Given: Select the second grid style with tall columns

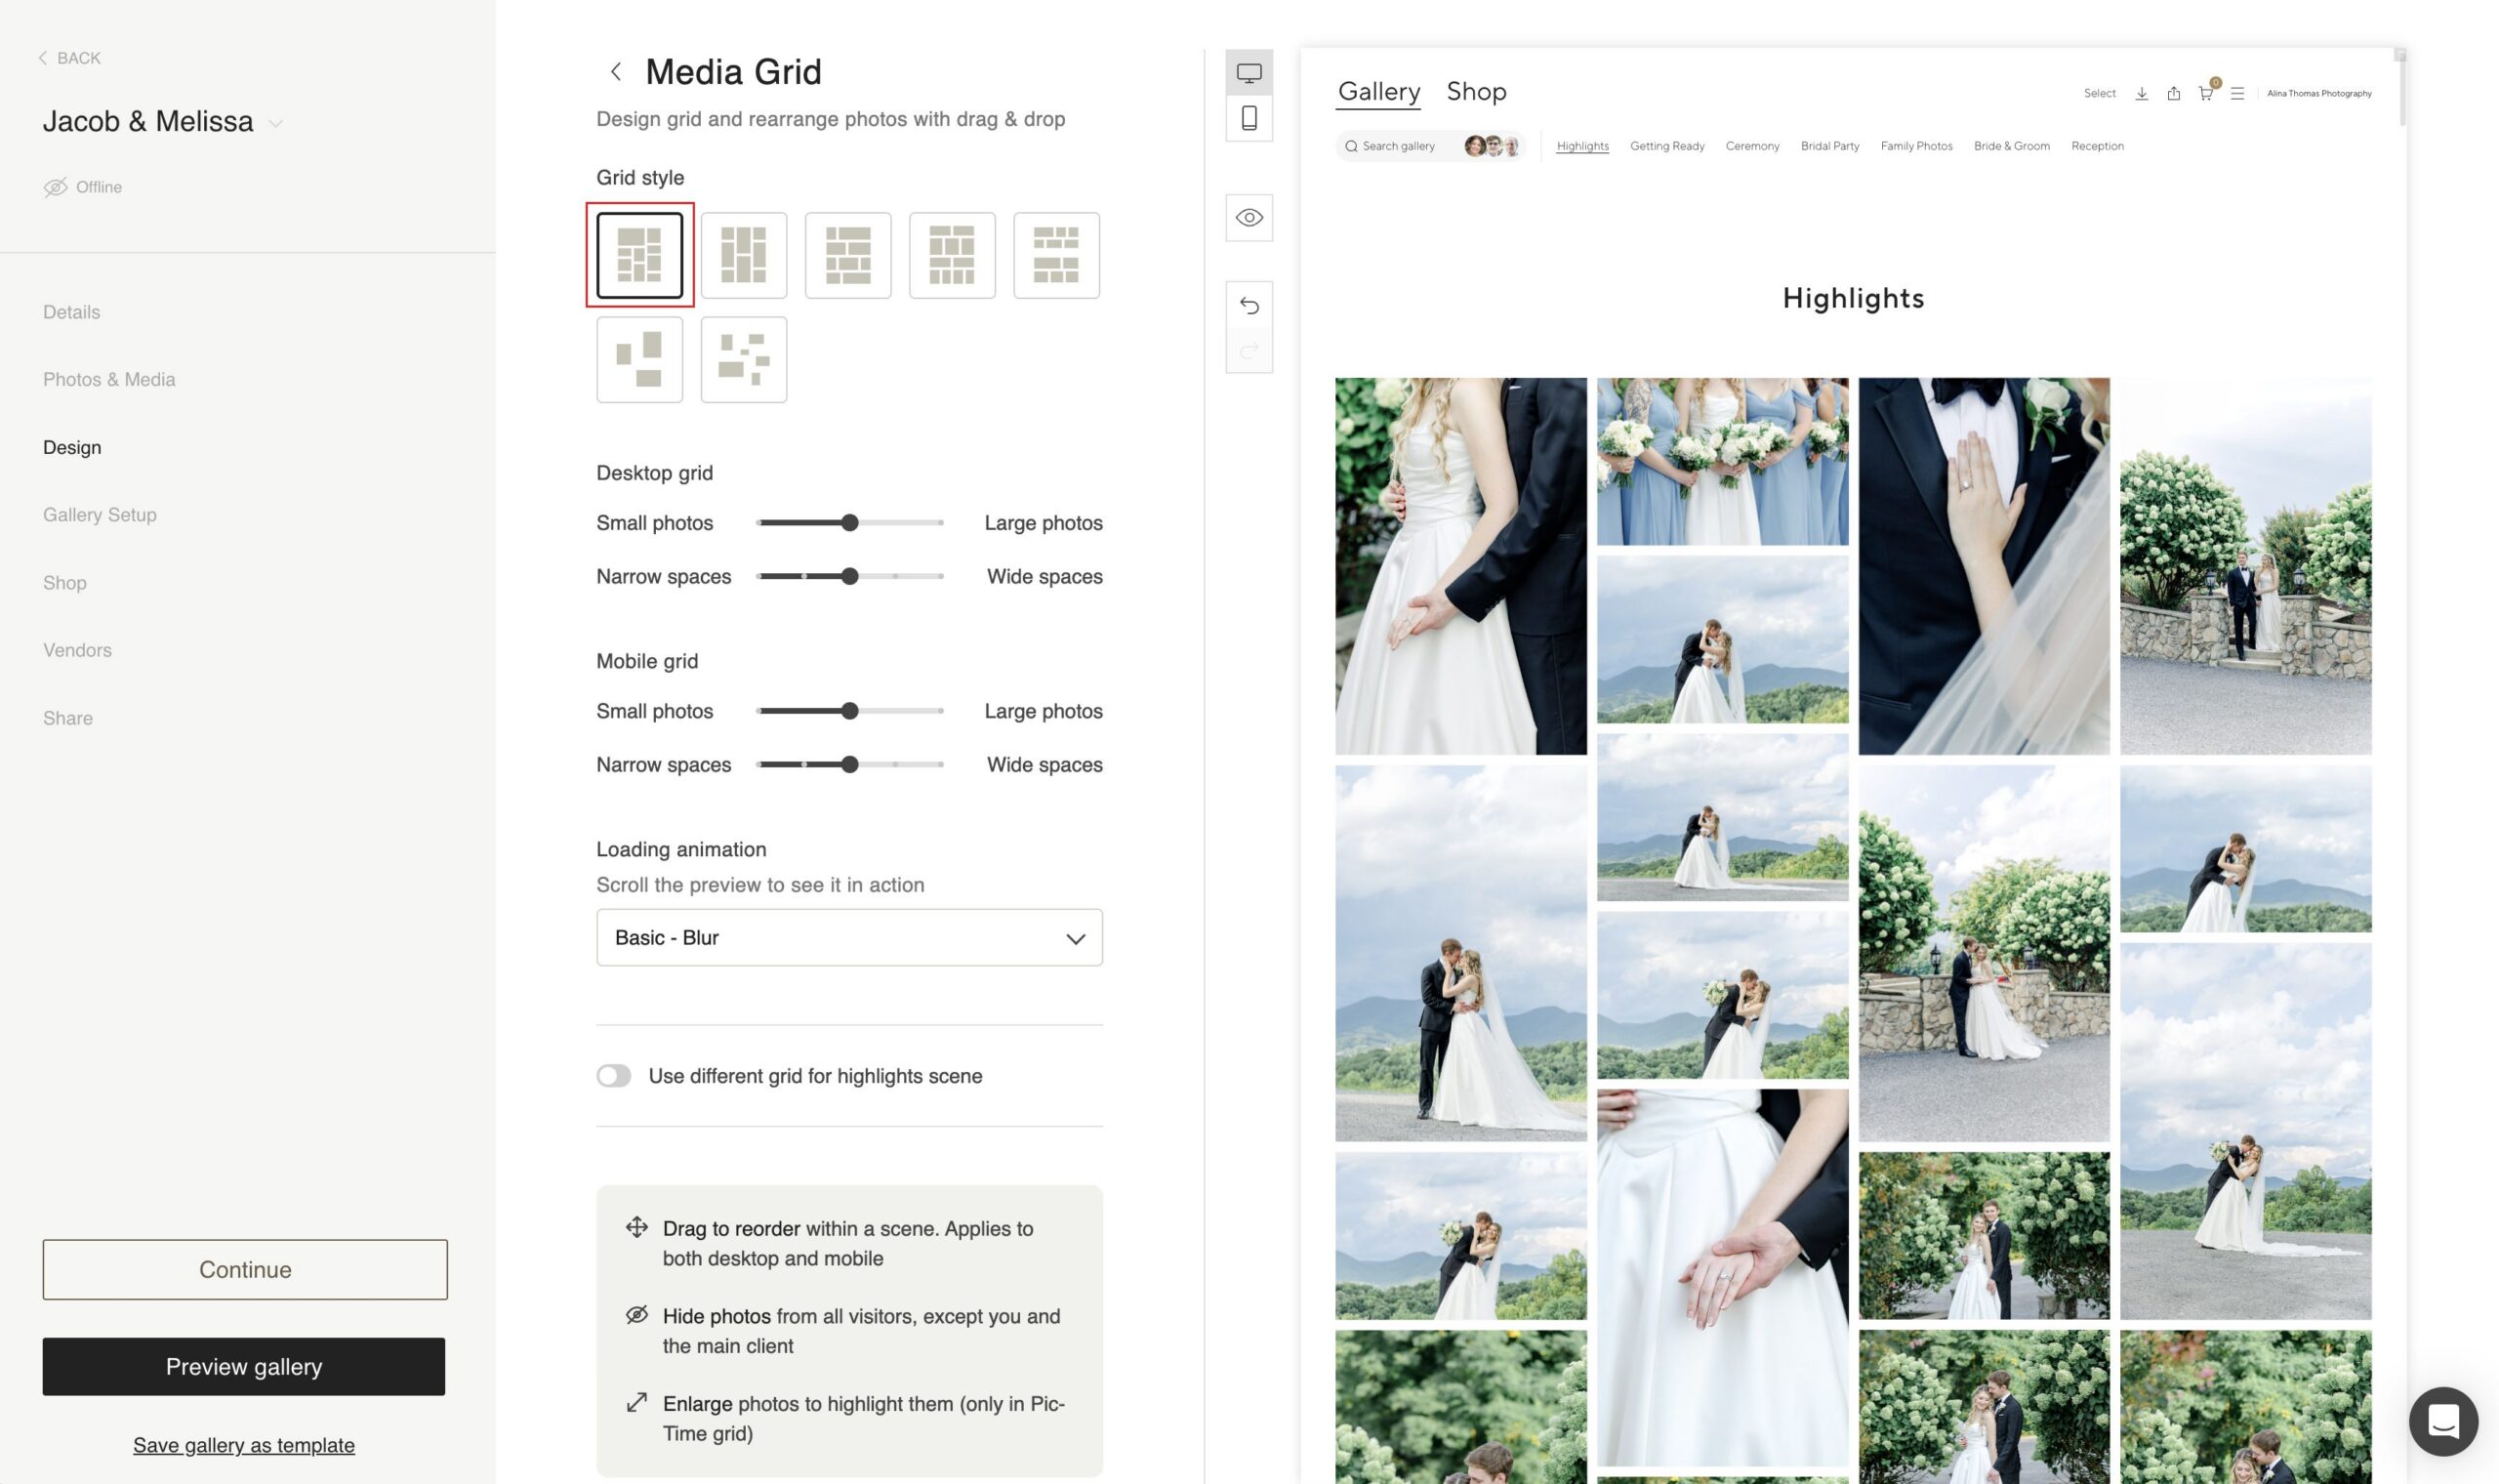Looking at the screenshot, I should 744,255.
